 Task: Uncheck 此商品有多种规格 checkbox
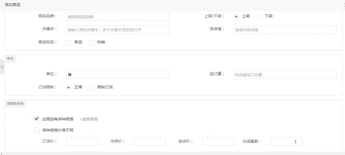37,119
